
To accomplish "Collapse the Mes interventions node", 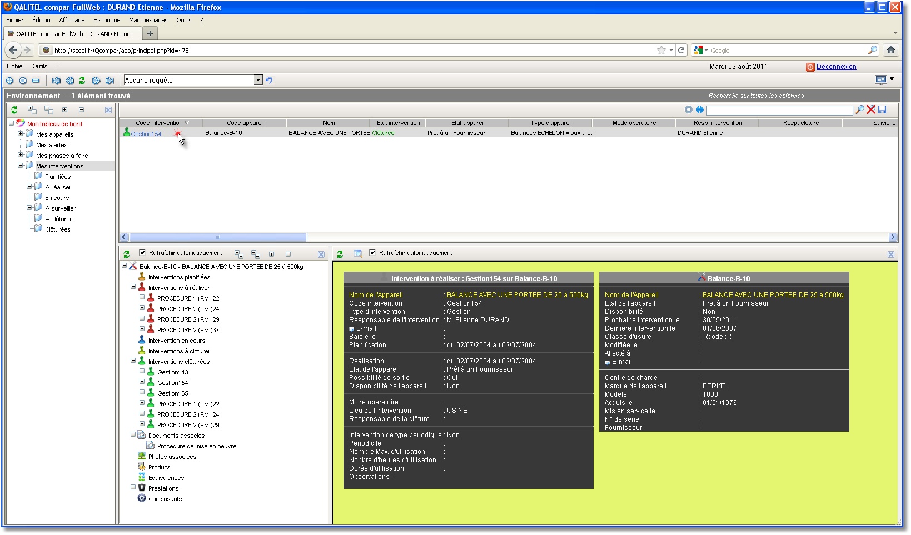I will coord(20,165).
